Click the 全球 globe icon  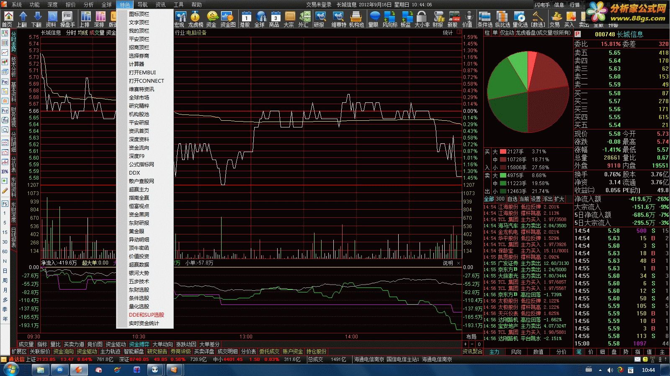pyautogui.click(x=260, y=19)
